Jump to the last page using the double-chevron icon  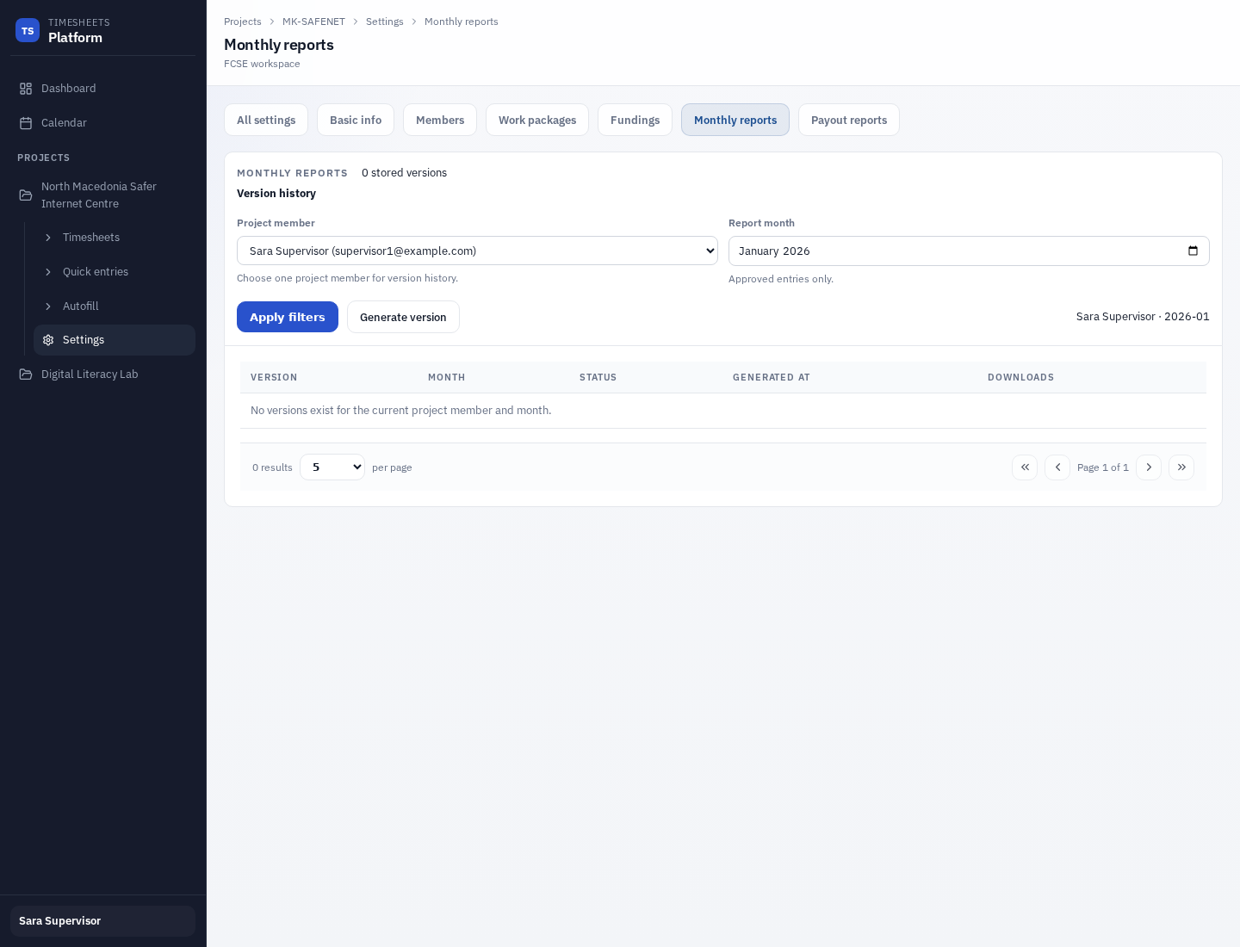[1181, 467]
